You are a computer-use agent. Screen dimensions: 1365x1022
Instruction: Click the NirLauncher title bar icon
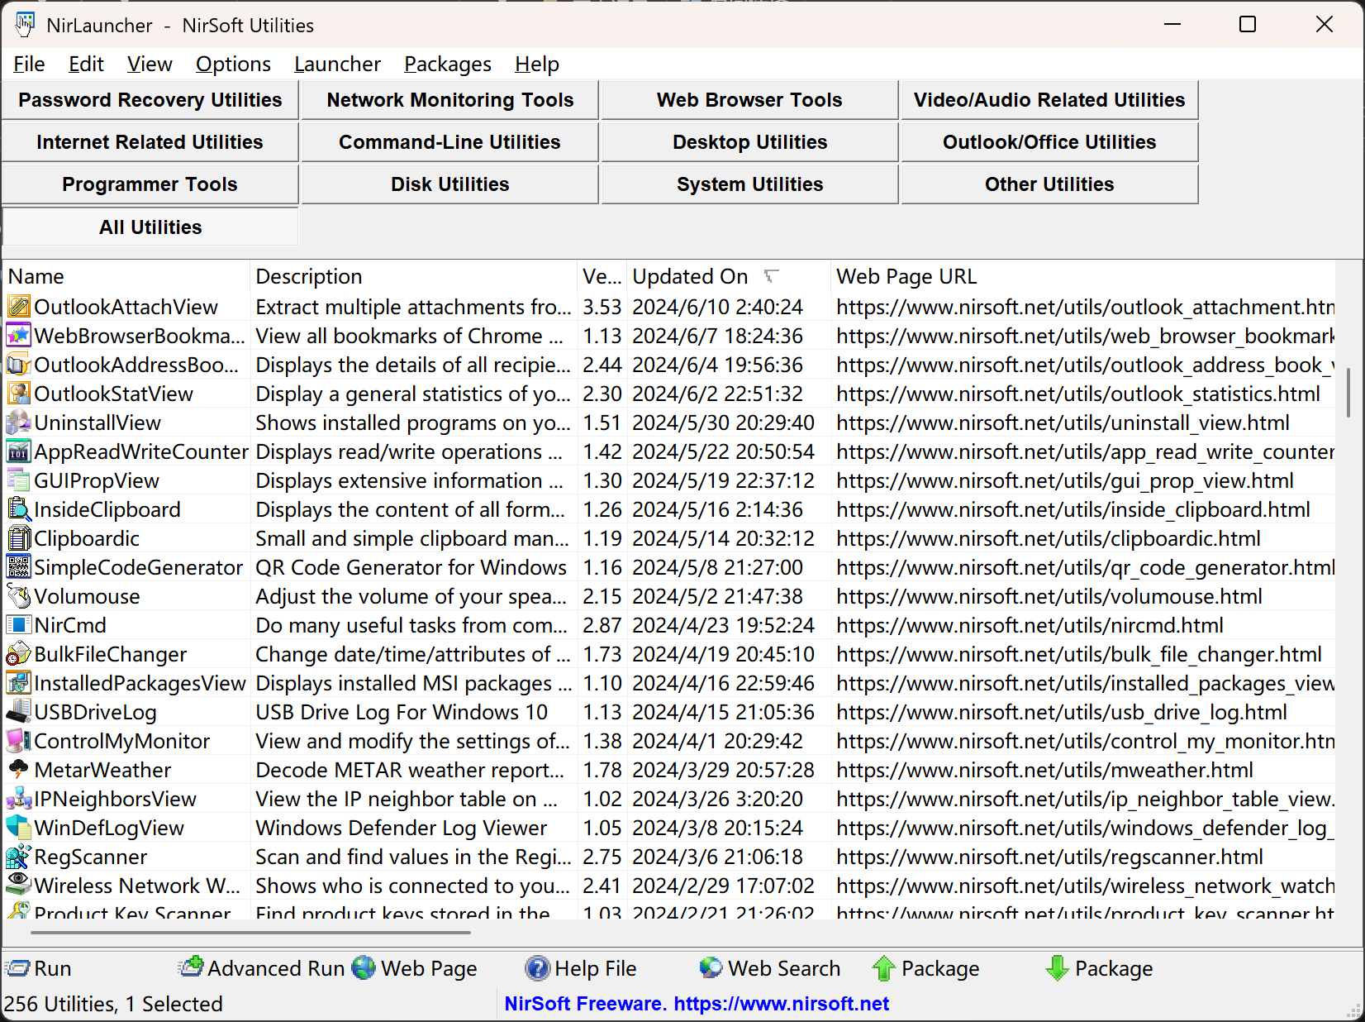point(25,25)
